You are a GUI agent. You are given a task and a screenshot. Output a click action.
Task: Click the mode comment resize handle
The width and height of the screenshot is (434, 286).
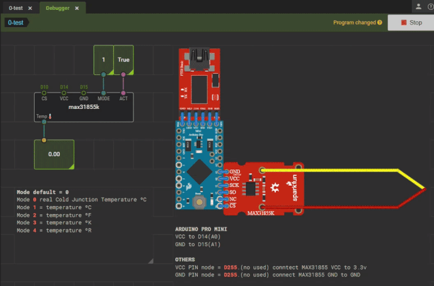coord(151,261)
